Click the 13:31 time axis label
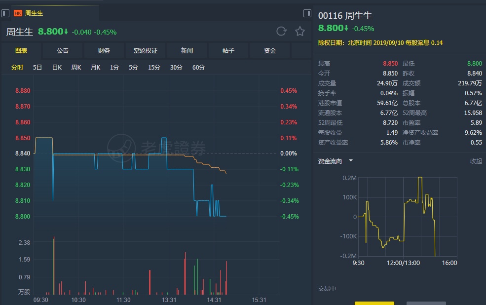Screen dimensions: 486x305 169,300
